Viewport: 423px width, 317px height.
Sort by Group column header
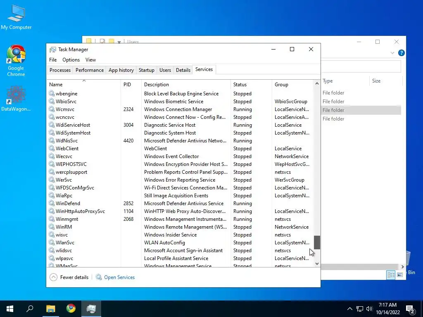[x=293, y=84]
